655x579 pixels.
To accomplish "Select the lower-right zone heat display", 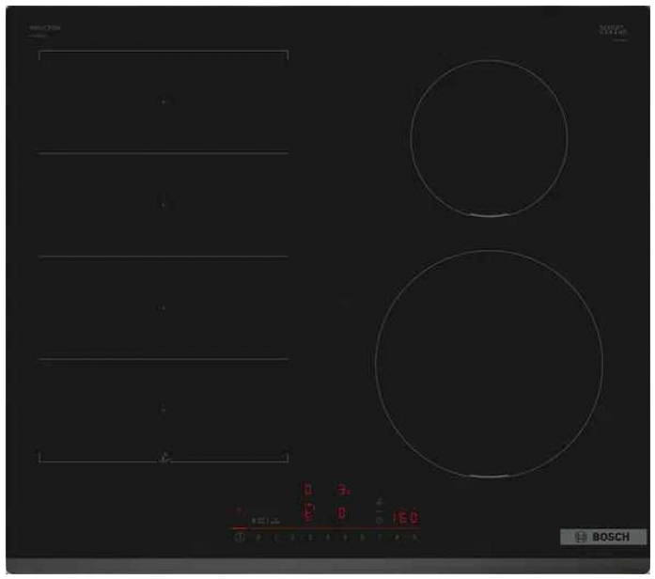I will tap(342, 513).
